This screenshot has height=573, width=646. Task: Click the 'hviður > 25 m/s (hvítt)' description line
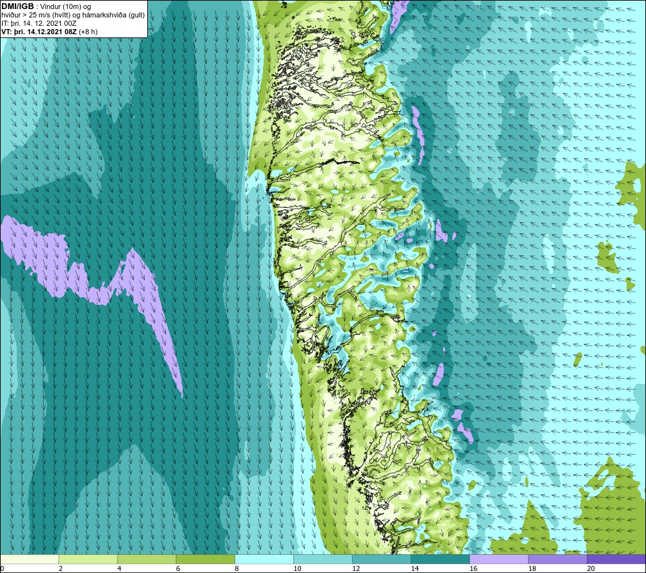click(x=73, y=16)
